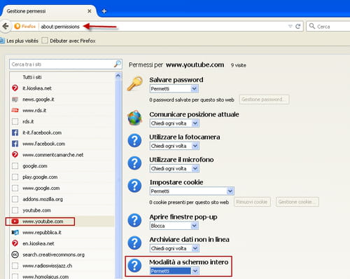350x279 pixels.
Task: Select www.google.com in site list
Action: (62, 188)
